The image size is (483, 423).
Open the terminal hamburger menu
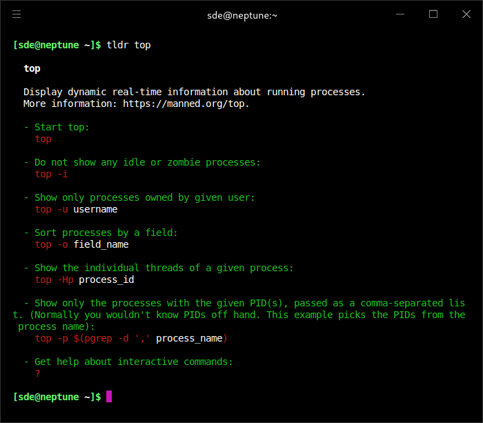click(x=17, y=14)
